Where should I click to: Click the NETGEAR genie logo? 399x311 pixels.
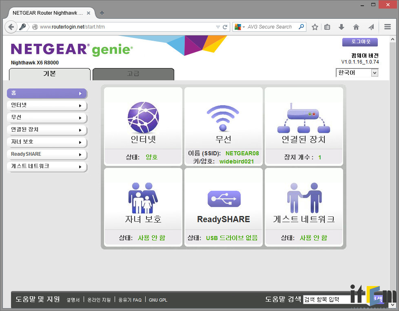pyautogui.click(x=72, y=49)
